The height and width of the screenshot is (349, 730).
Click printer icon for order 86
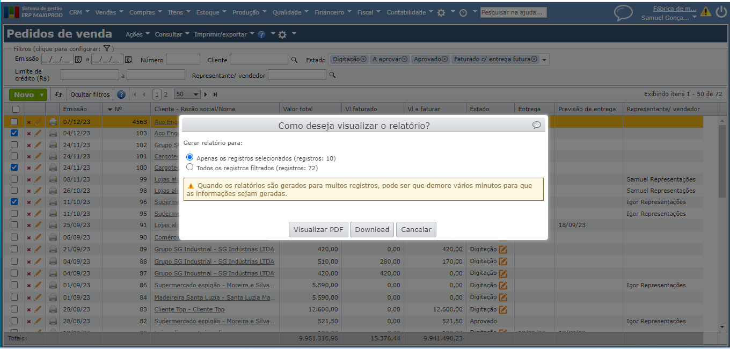(53, 285)
